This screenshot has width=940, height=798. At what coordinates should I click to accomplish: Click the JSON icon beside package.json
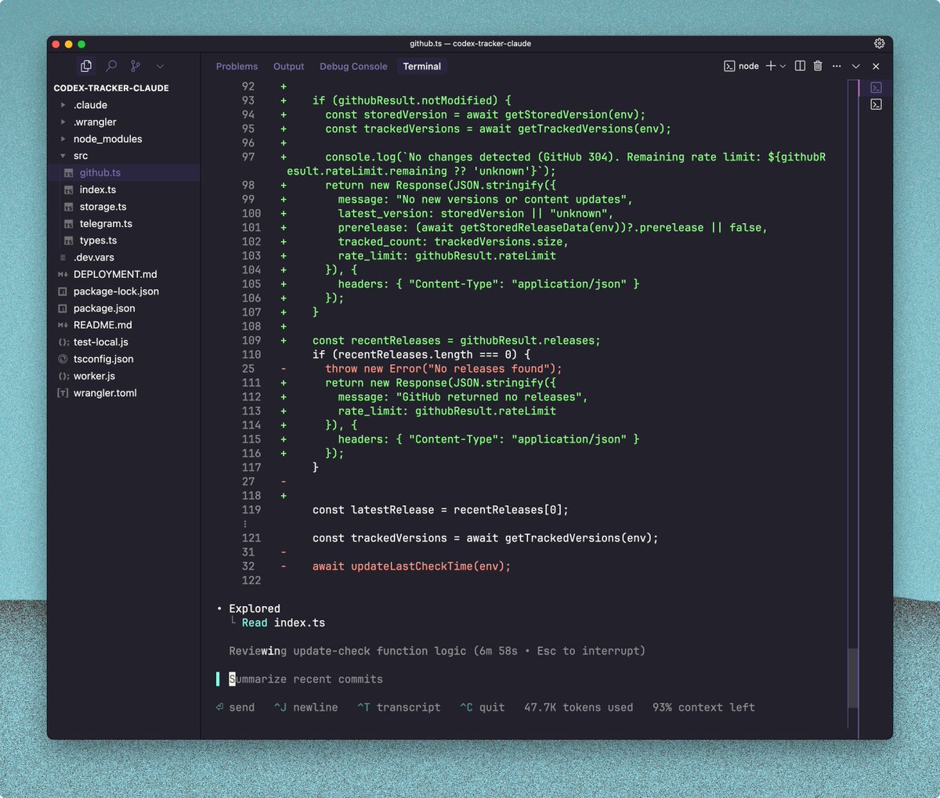tap(63, 309)
